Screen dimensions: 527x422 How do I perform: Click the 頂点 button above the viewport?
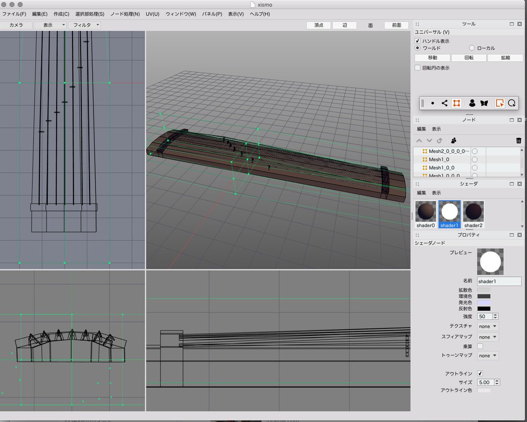click(319, 25)
